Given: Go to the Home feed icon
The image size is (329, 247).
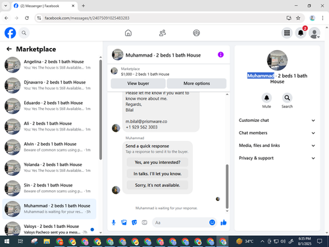Looking at the screenshot, I should point(128,33).
